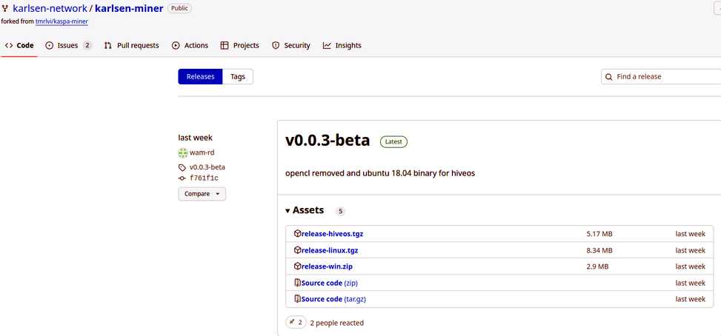The width and height of the screenshot is (721, 336).
Task: Click the 5.17 MB size of release-hiveos.tgz
Action: pyautogui.click(x=599, y=234)
